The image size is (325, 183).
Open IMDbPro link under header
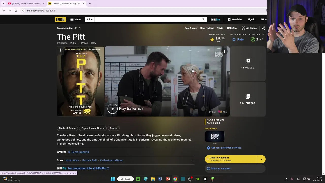coord(232,28)
